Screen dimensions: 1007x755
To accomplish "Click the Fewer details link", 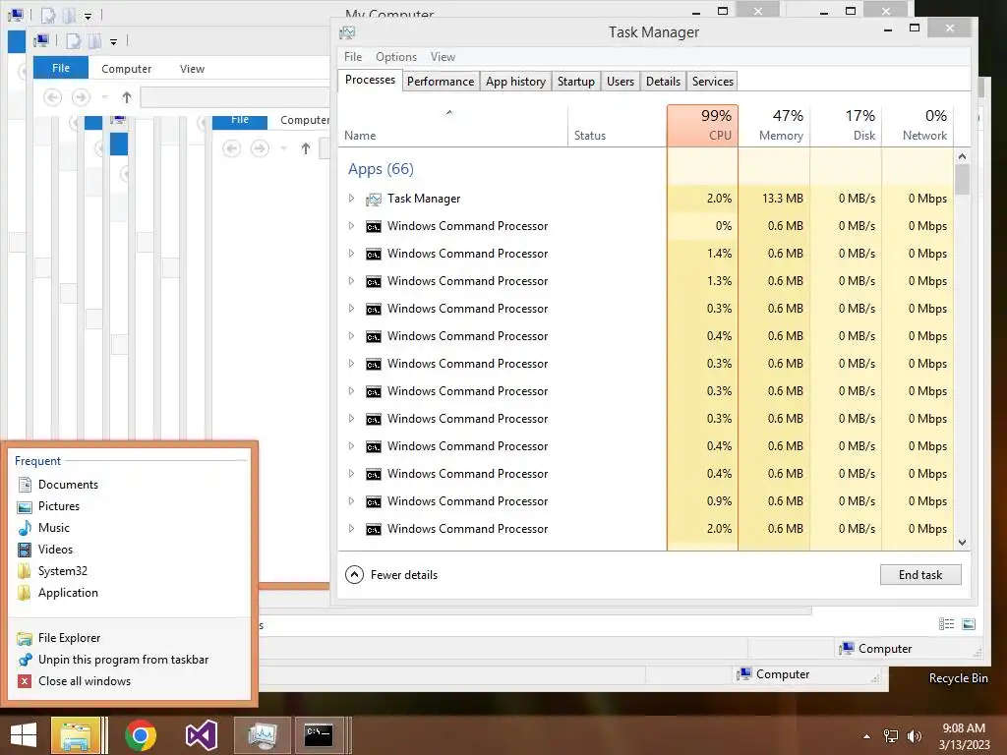I will (404, 575).
